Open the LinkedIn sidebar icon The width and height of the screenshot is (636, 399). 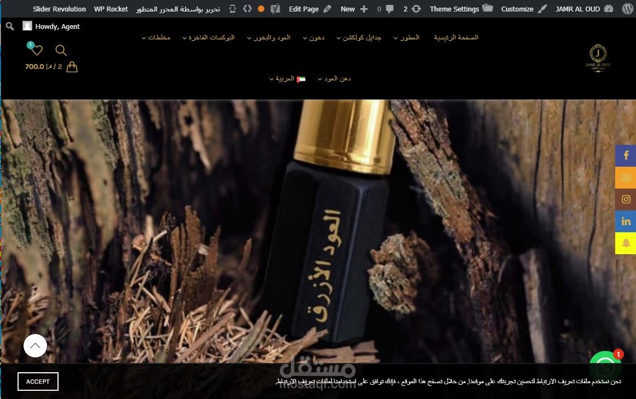tap(626, 221)
